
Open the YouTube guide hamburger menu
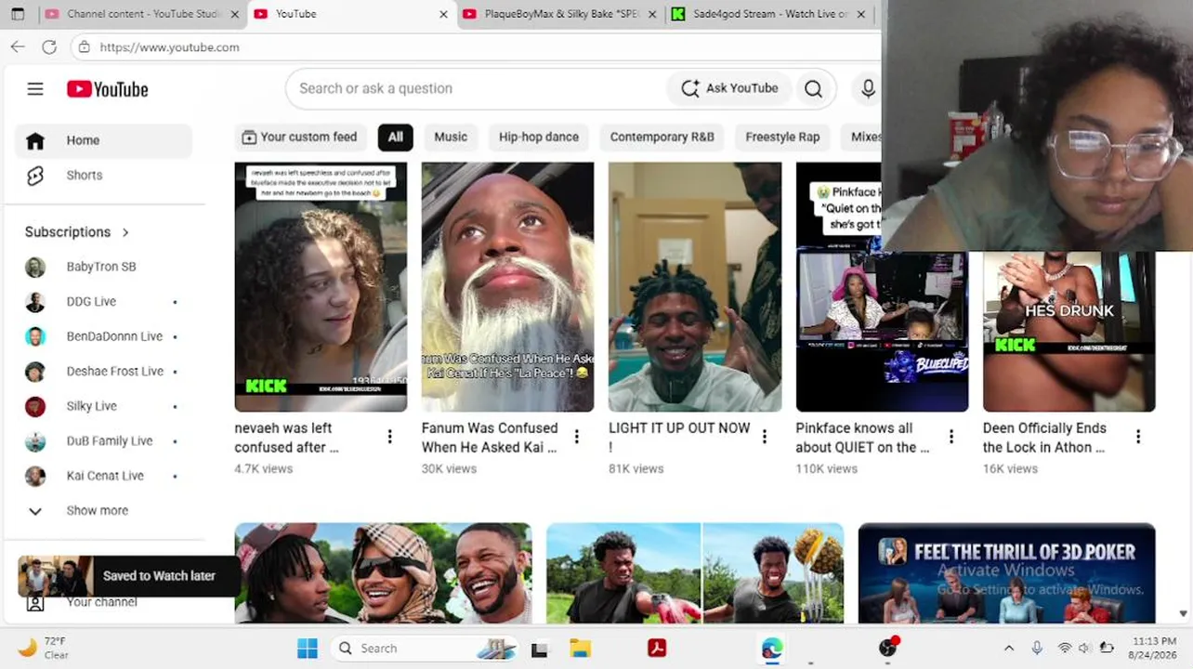tap(35, 89)
